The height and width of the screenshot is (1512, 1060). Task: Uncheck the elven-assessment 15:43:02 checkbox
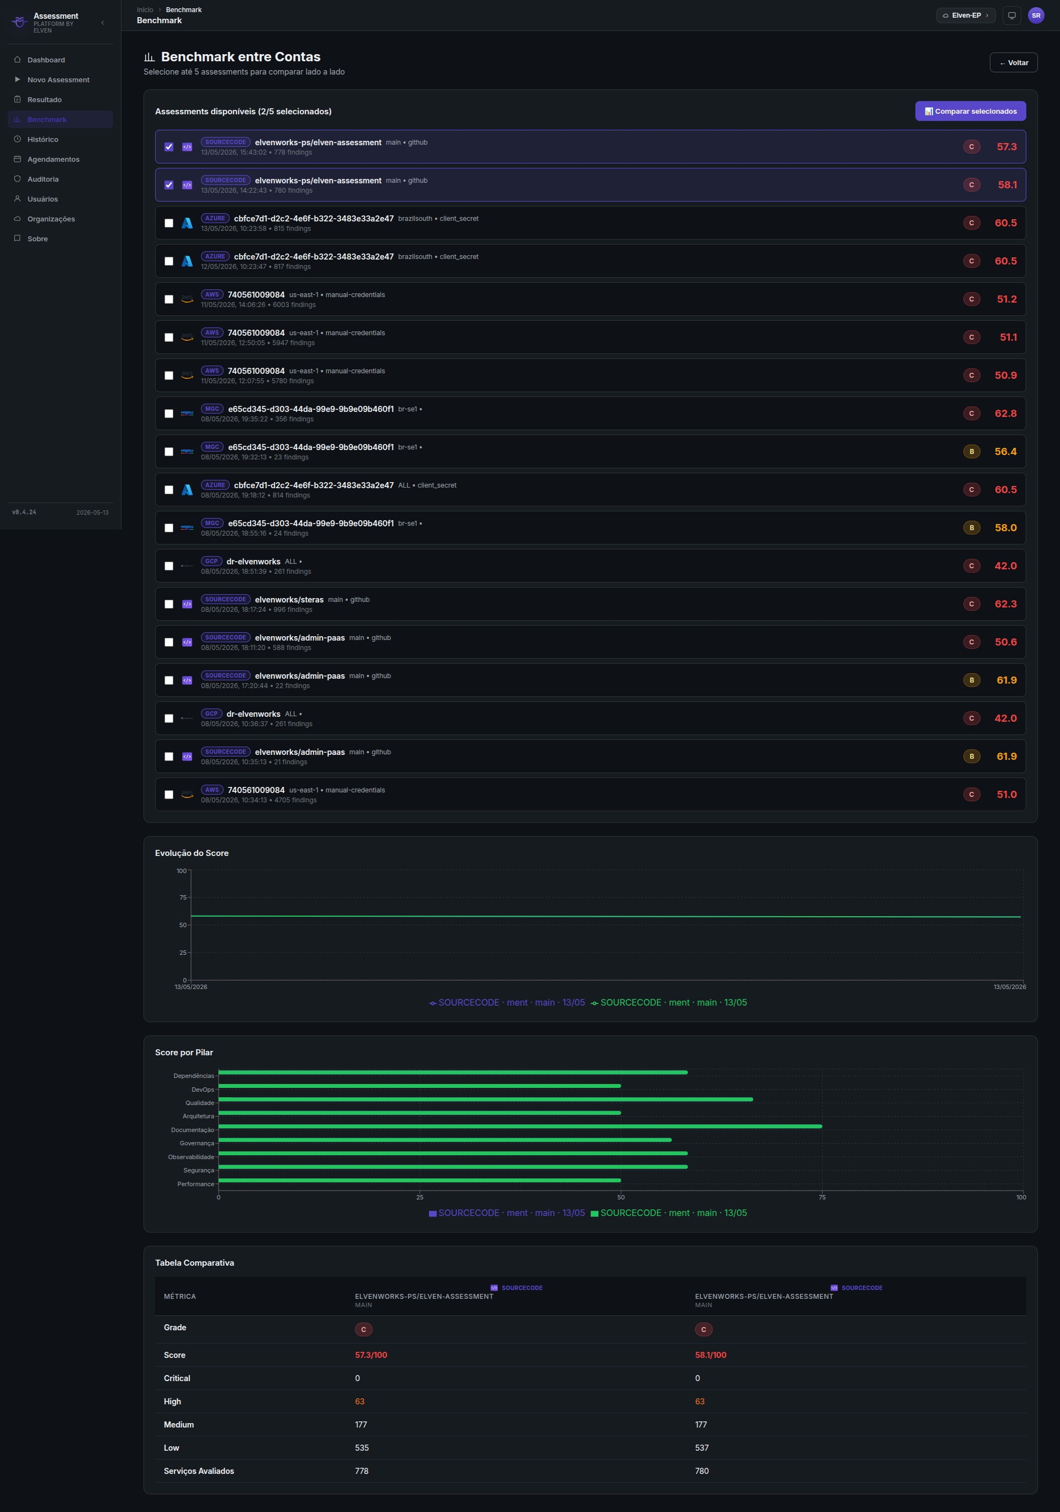point(169,147)
